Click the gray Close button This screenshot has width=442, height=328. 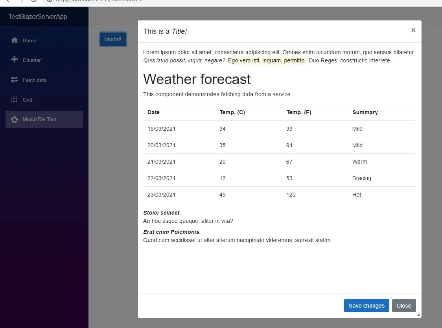pos(404,306)
